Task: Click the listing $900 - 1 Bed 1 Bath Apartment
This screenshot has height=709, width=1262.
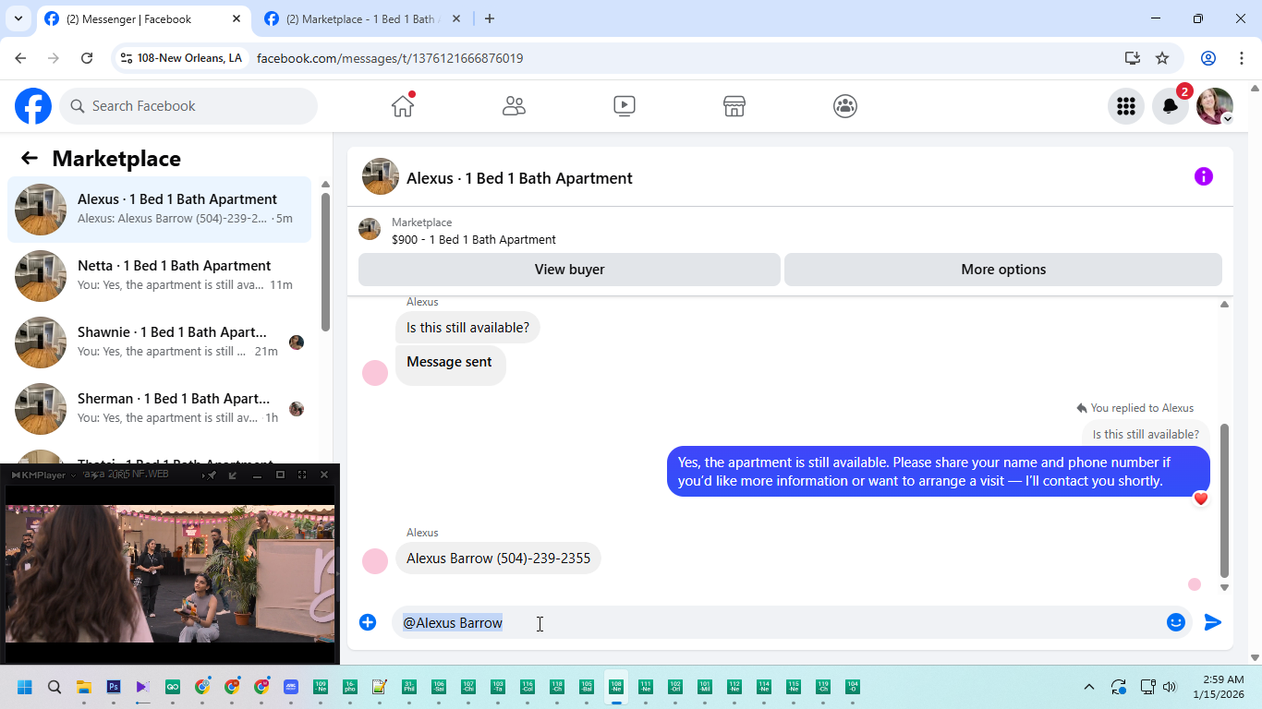Action: [474, 239]
